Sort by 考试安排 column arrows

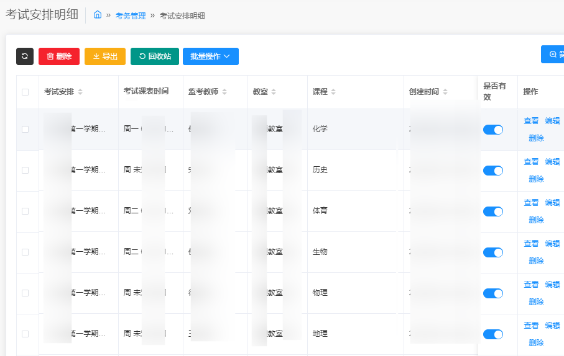tap(80, 92)
